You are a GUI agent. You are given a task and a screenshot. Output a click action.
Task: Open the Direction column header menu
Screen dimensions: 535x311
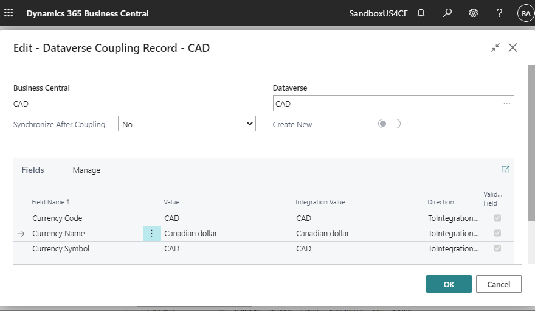(441, 202)
